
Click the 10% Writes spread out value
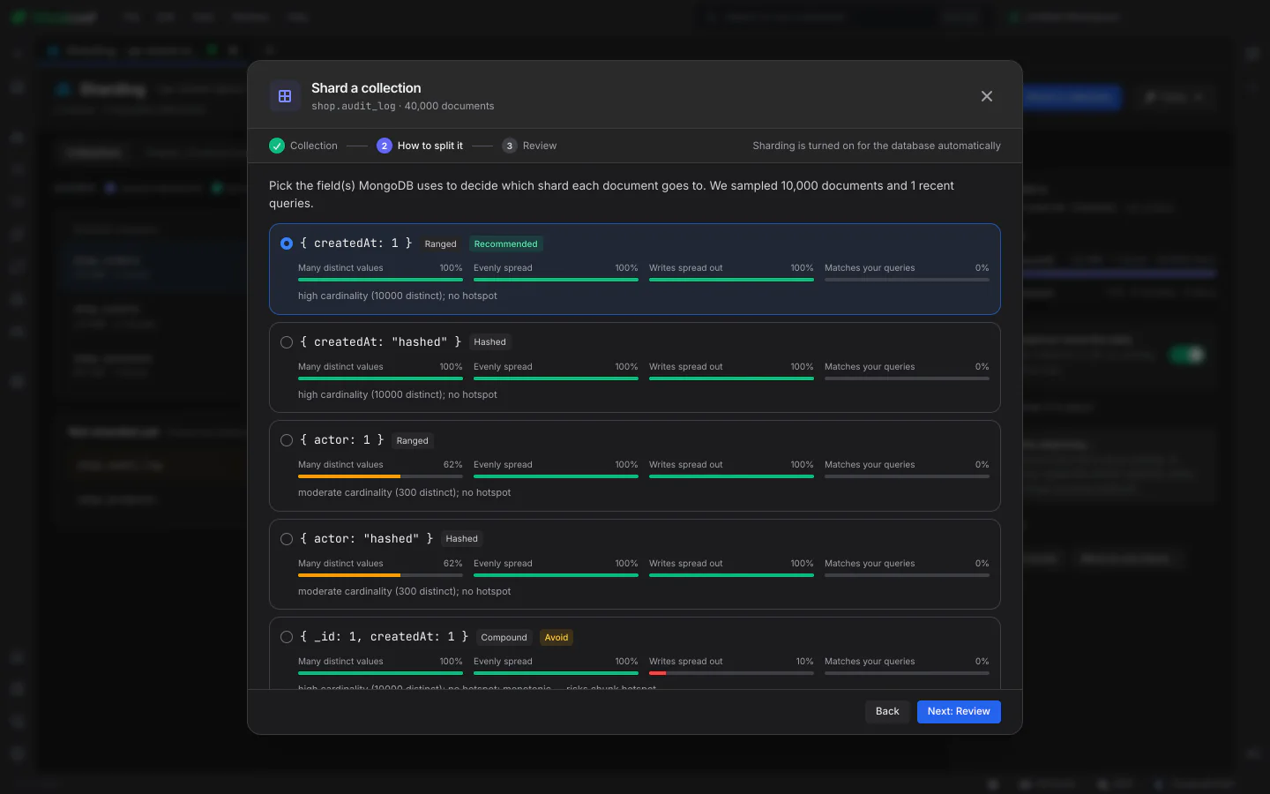[804, 661]
